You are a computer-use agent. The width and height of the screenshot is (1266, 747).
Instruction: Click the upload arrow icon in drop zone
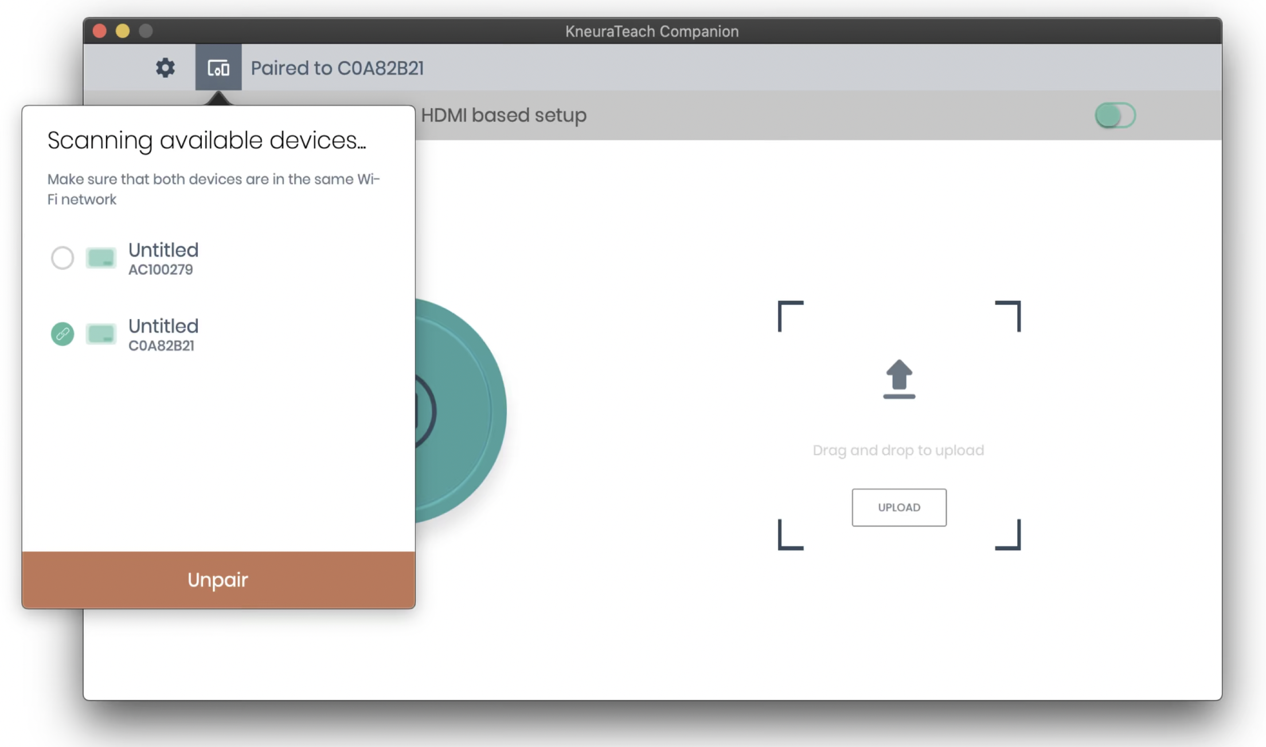(x=898, y=378)
